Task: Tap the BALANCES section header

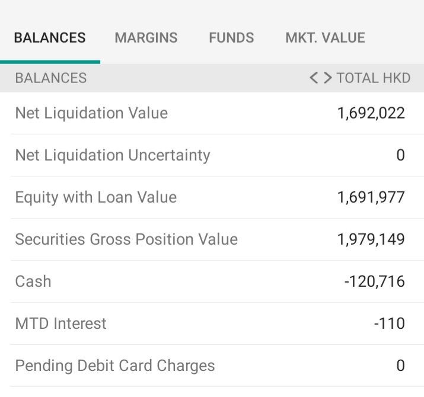Action: pyautogui.click(x=51, y=78)
